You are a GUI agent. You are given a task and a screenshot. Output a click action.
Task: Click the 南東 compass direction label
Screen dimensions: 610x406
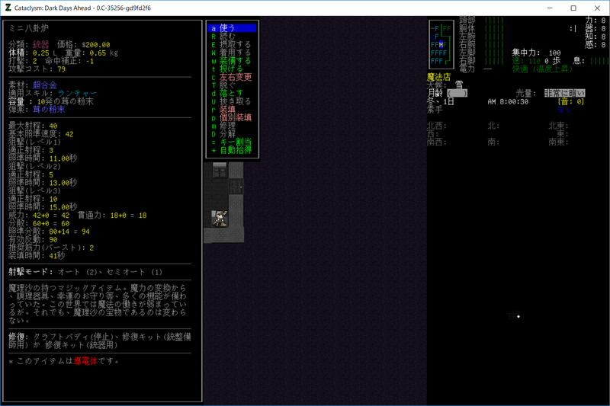point(559,142)
